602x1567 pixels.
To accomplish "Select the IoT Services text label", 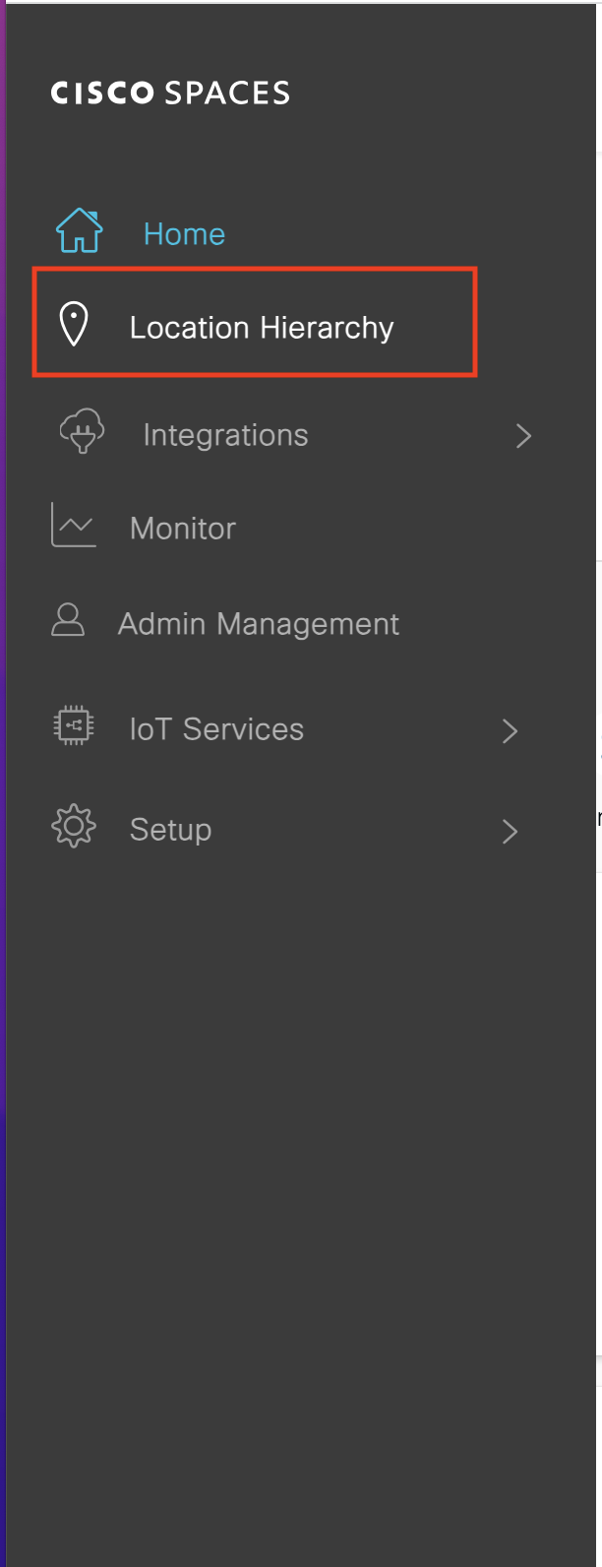I will tap(216, 729).
